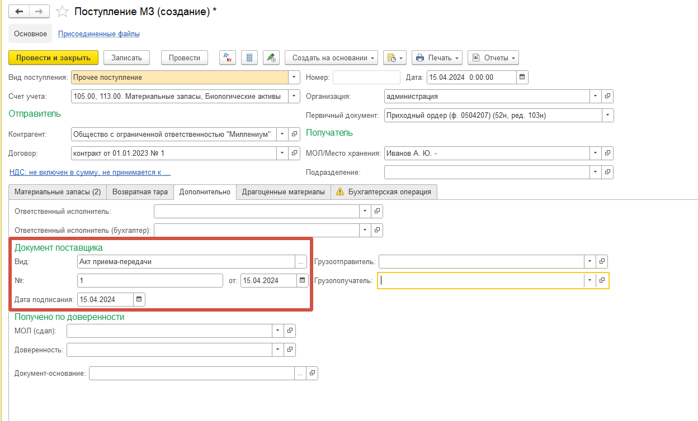698x421 pixels.
Task: Expand the Доверенность dropdown
Action: click(x=279, y=350)
